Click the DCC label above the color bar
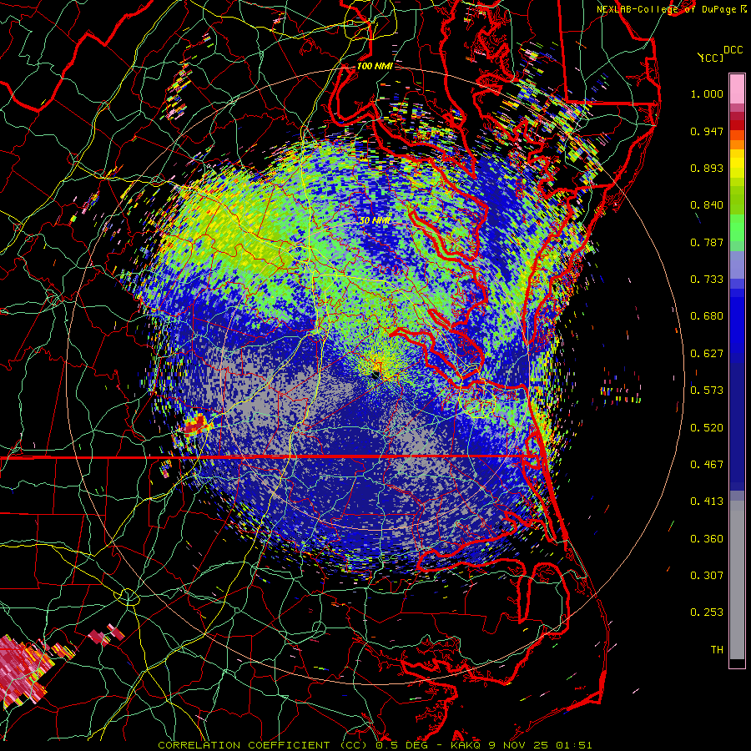This screenshot has width=751, height=751. tap(733, 50)
